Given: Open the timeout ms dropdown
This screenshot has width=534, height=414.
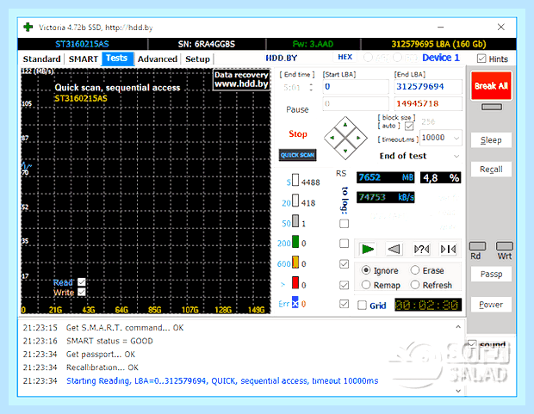Looking at the screenshot, I should pos(456,138).
